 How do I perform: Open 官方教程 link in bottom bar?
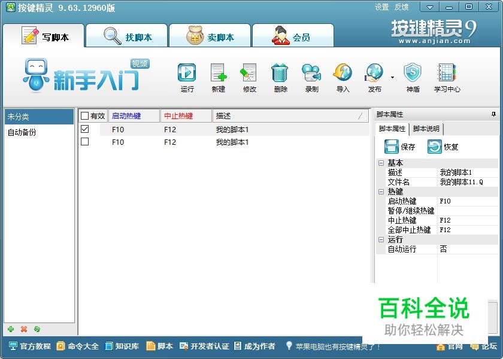30,346
